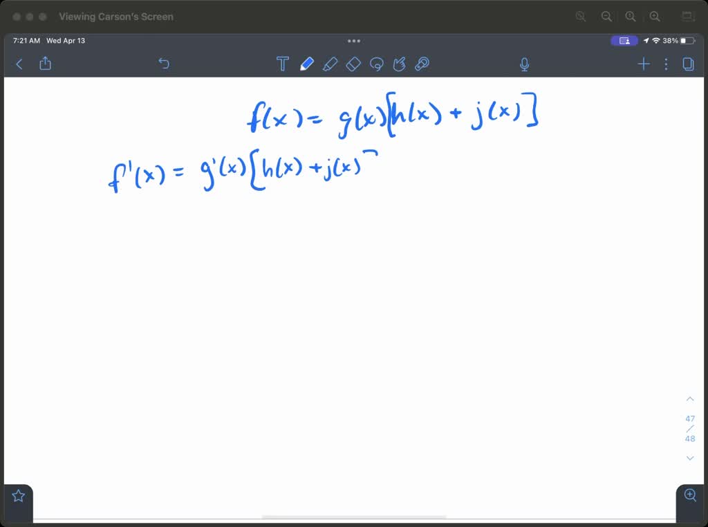The image size is (708, 527).
Task: Click the zoom-in magnifier in screen sharing toolbar
Action: point(654,16)
